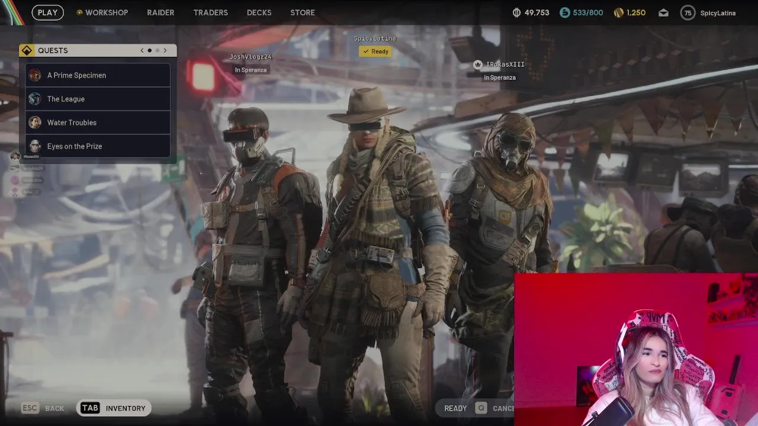Click the Q key cancel ready prompt
Screen dimensions: 758x426
(x=481, y=408)
